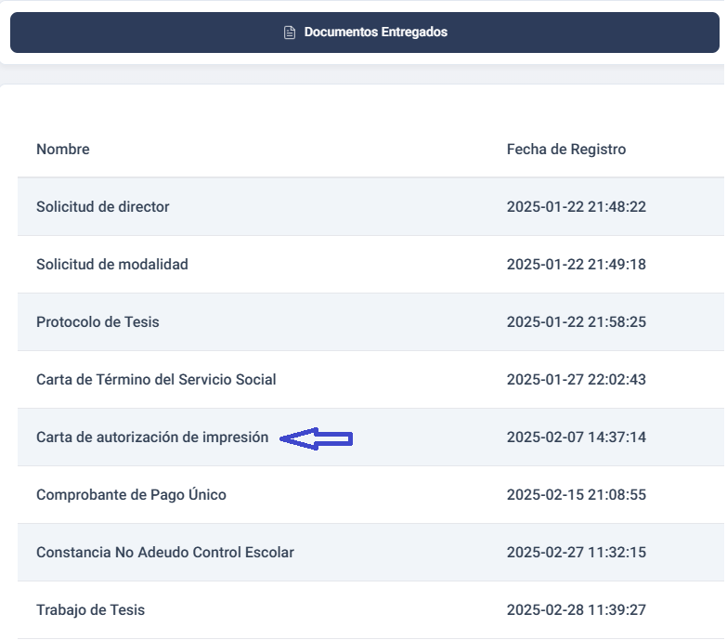727x640 pixels.
Task: Click the document icon beside Documentos Entregados
Action: [x=289, y=33]
